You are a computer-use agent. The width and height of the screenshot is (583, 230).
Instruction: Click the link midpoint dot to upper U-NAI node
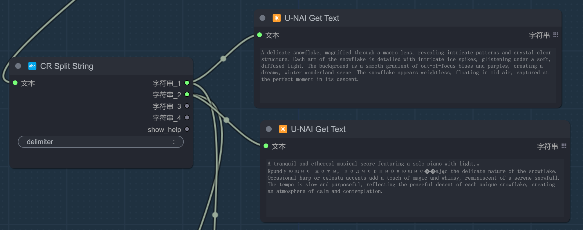pos(223,59)
